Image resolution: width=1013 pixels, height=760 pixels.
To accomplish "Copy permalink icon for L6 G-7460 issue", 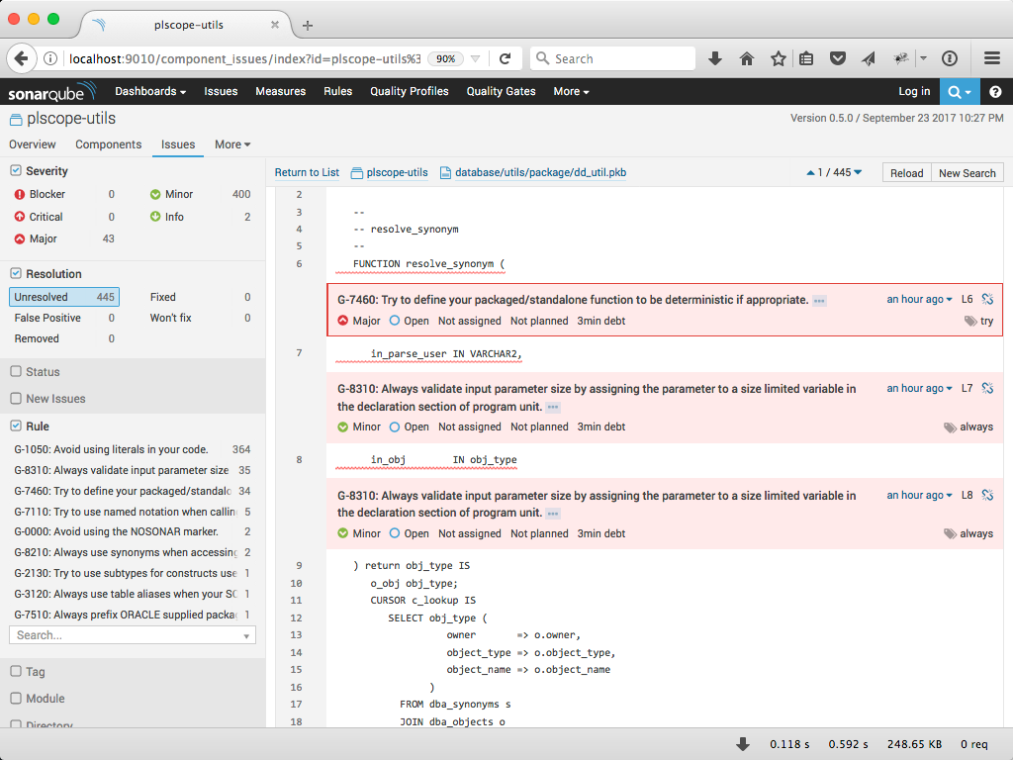I will coord(987,299).
